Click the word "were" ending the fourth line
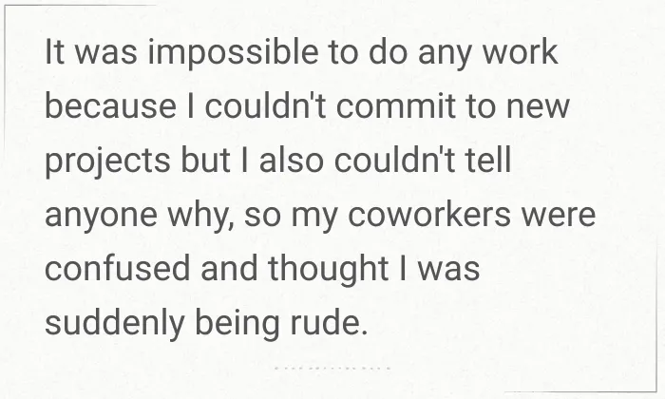This screenshot has width=665, height=399. point(559,216)
